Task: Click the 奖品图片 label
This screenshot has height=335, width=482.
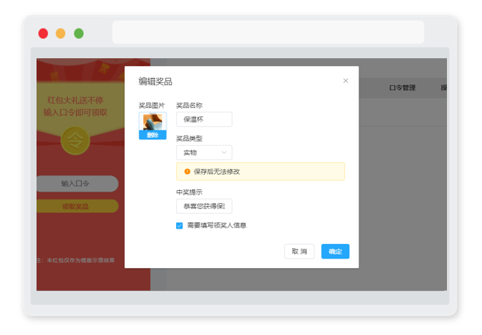Action: pos(152,106)
